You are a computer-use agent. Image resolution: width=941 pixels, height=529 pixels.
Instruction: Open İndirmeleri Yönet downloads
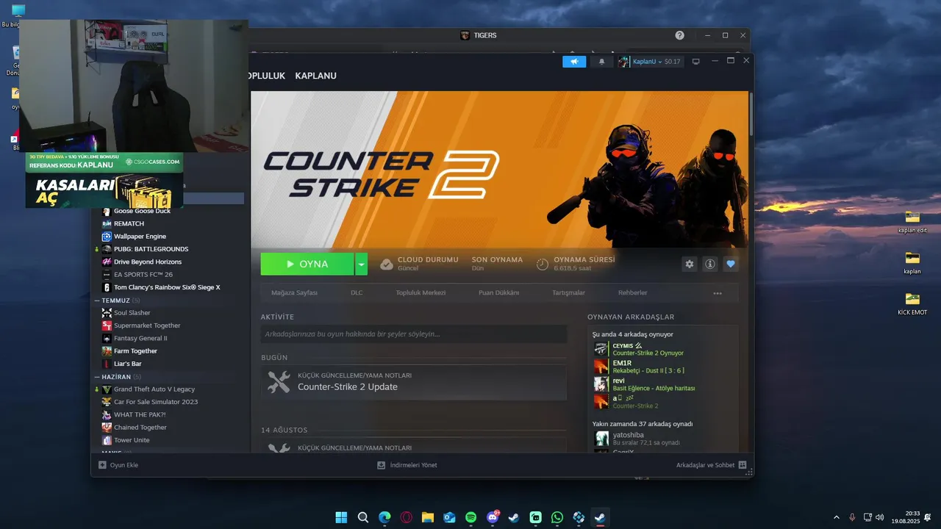[x=407, y=465]
